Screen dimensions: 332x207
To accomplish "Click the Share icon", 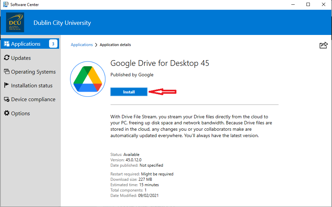I will (x=324, y=45).
